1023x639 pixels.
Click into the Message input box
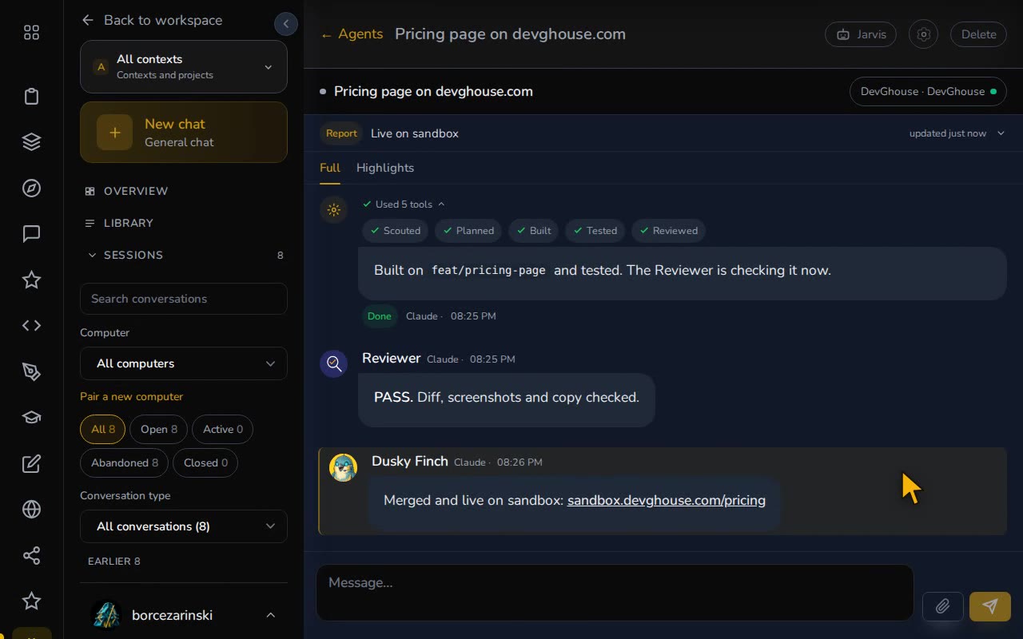tap(615, 593)
